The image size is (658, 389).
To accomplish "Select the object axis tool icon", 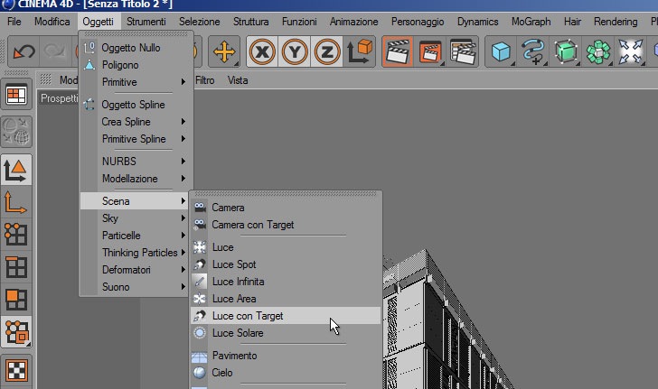I will 16,202.
